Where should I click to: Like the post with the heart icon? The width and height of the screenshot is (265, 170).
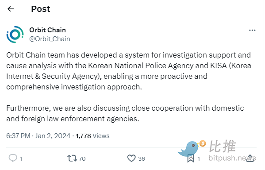tap(131, 158)
